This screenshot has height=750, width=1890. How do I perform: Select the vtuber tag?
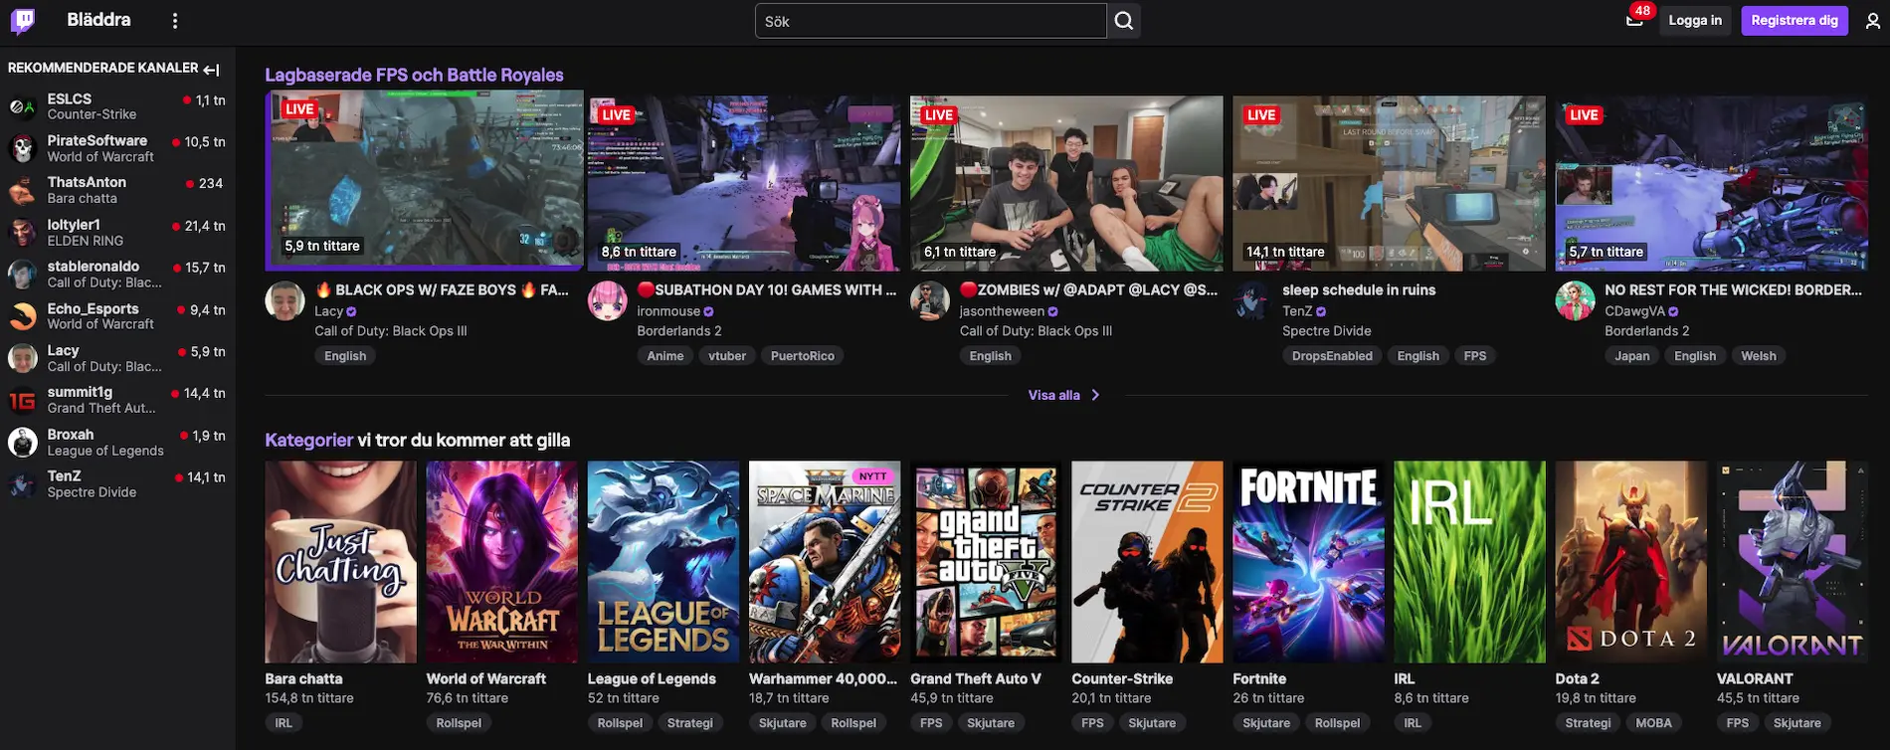(x=727, y=356)
